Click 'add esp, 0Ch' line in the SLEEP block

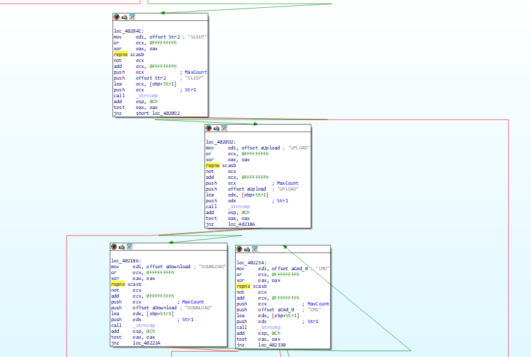pos(136,102)
